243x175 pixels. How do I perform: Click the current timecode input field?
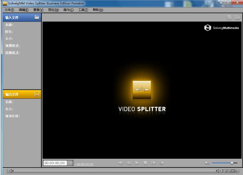(55, 163)
